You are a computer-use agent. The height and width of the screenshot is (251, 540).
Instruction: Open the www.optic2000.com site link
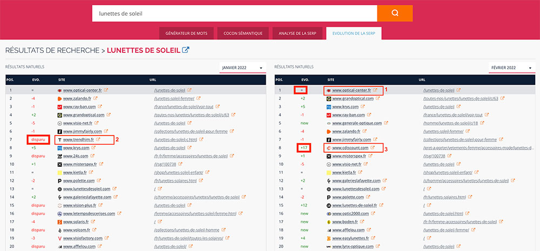pos(350,214)
